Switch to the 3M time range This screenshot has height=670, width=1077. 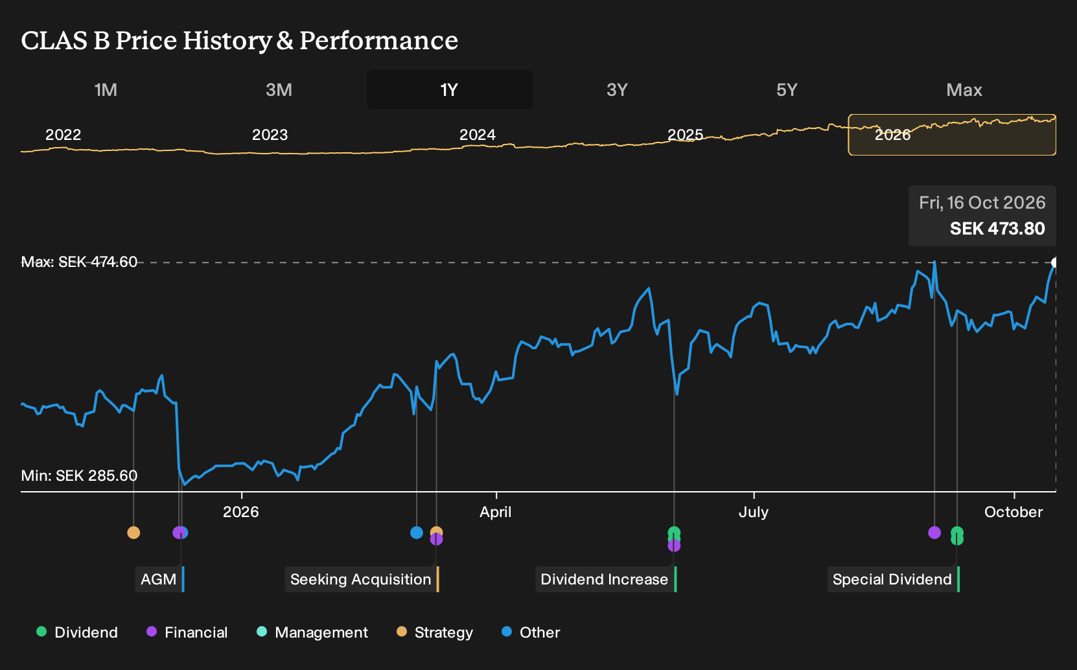click(279, 89)
